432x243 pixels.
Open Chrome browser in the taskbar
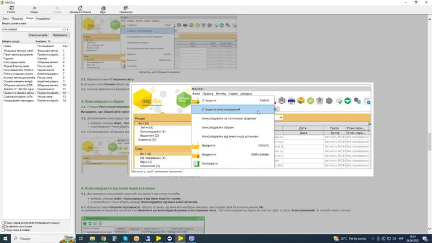coord(103,238)
